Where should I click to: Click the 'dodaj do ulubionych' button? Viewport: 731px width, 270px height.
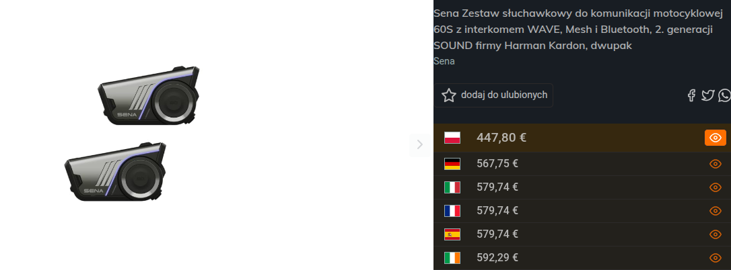point(493,95)
